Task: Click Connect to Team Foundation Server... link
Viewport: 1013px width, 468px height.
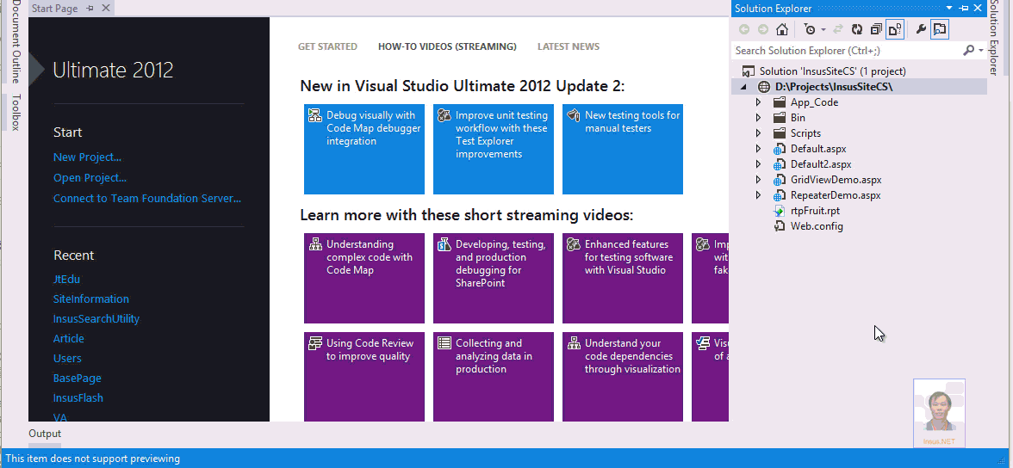Action: pos(147,198)
